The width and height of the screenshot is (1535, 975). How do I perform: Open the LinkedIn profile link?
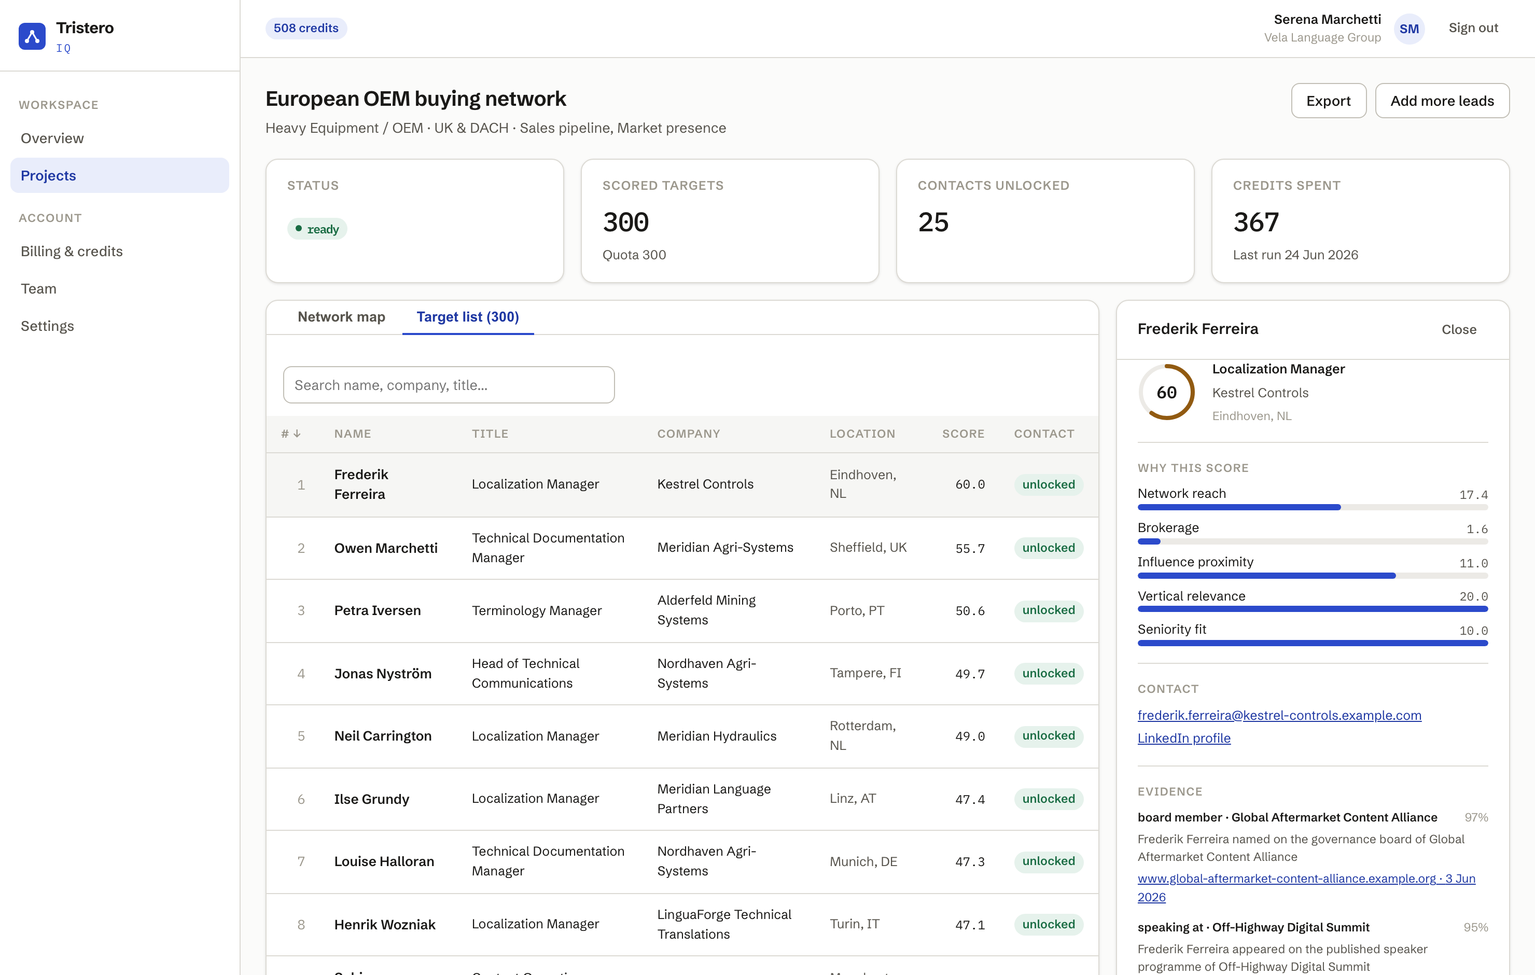point(1184,739)
